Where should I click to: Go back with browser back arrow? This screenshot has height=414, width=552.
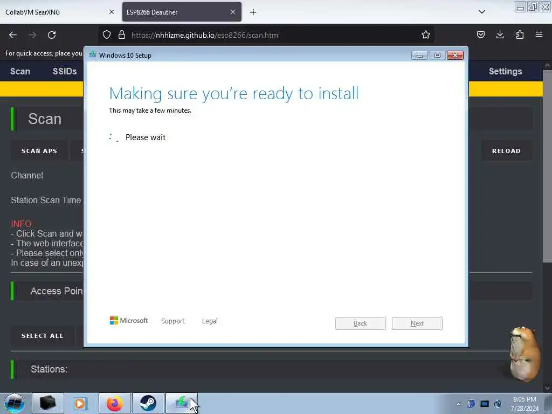pyautogui.click(x=13, y=35)
